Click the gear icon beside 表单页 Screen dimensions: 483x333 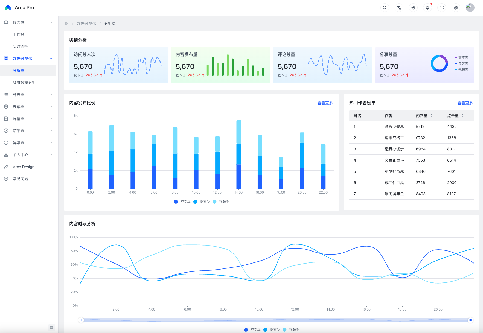tap(6, 107)
